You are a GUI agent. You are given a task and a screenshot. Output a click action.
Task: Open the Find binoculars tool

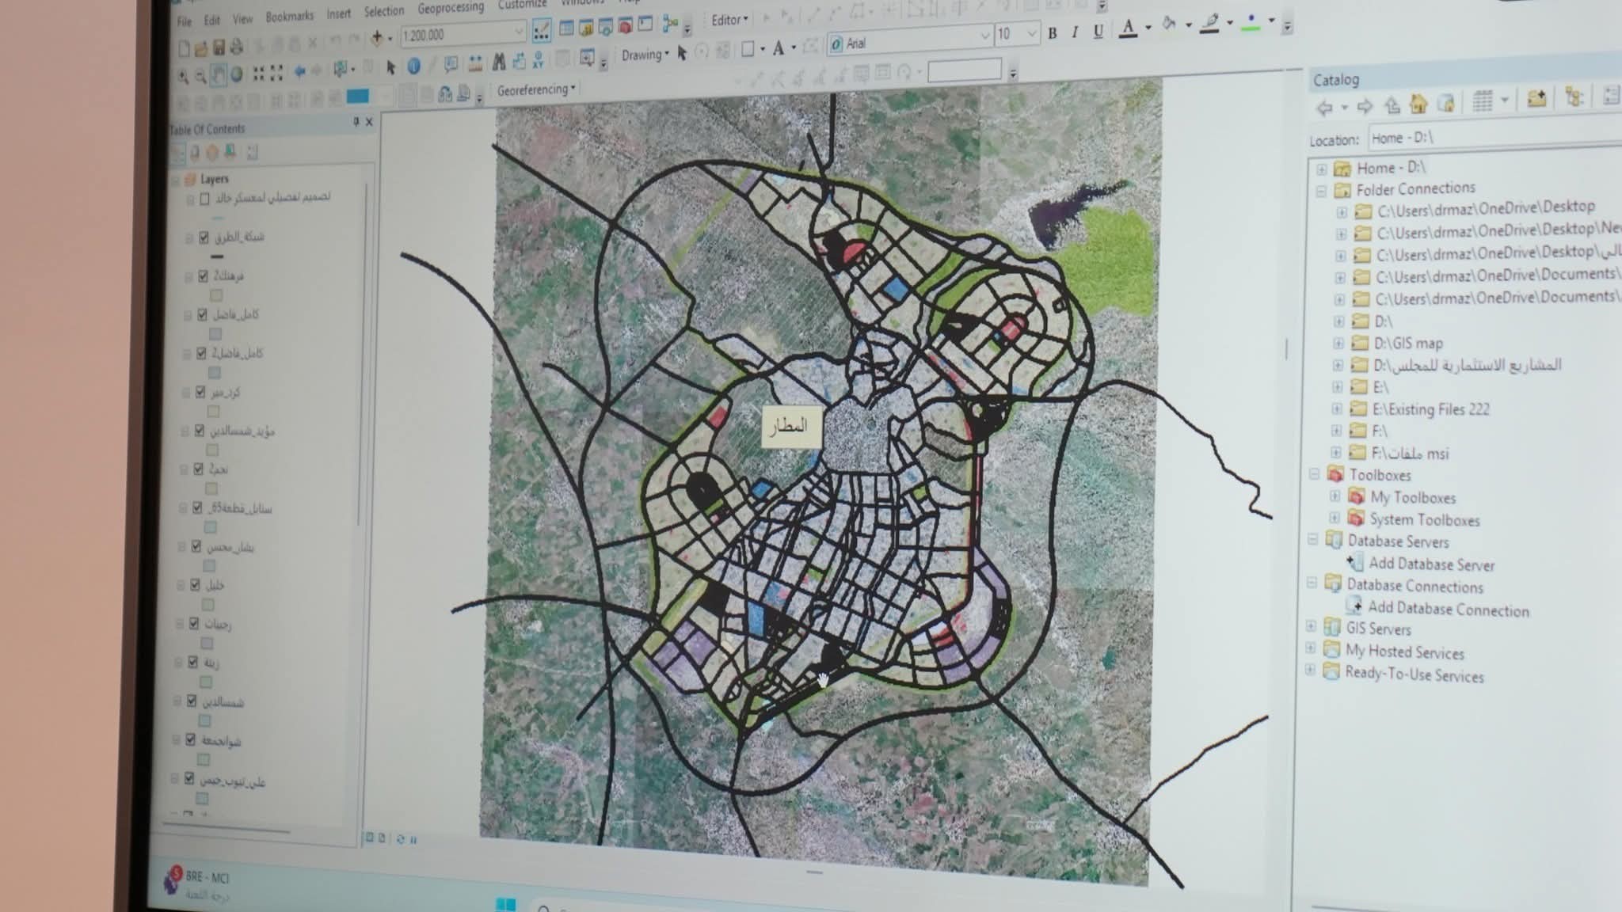499,62
